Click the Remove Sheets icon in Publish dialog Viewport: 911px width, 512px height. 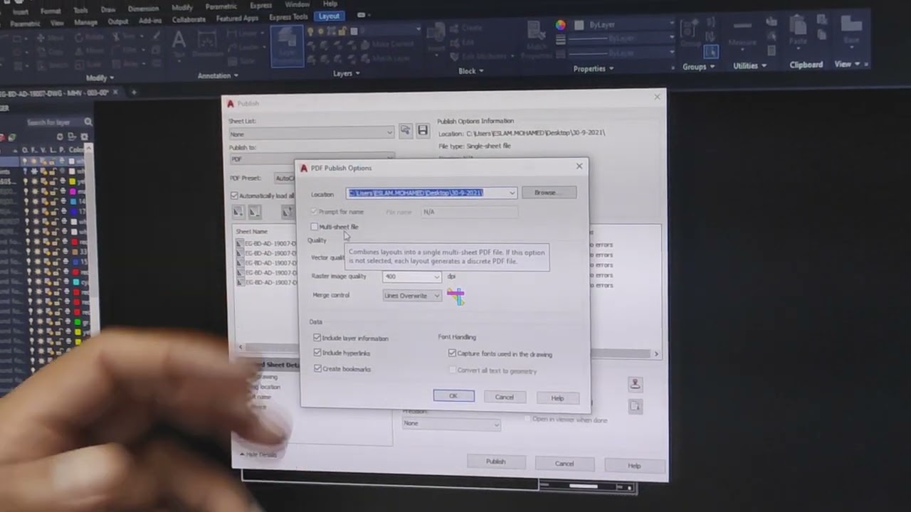click(x=254, y=211)
